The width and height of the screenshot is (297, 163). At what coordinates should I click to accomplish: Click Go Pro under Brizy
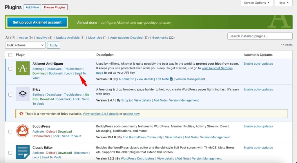tap(87, 95)
